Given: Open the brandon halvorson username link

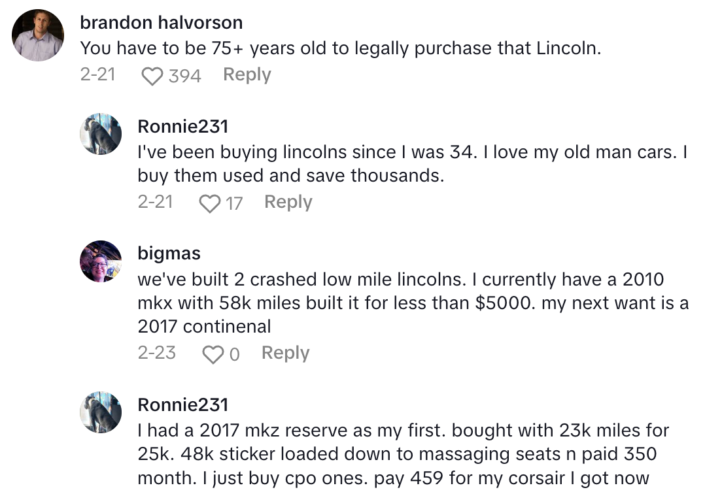Looking at the screenshot, I should (x=161, y=23).
